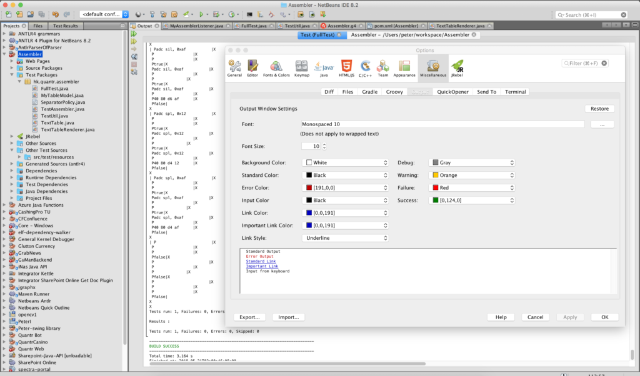Click the gray Debug color swatch
Screen dimensions: 640x376
click(436, 163)
